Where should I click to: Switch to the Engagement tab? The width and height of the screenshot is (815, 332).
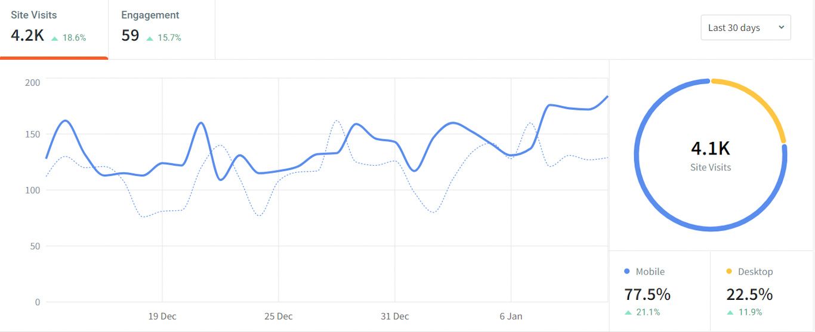pyautogui.click(x=161, y=27)
